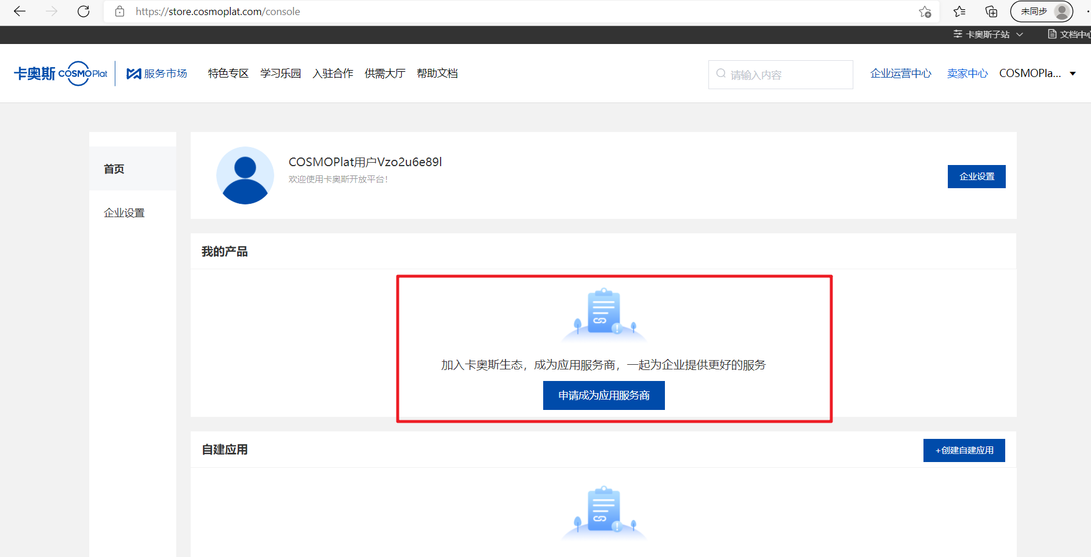Open the 学习乐园 menu
This screenshot has height=557, width=1091.
point(281,74)
